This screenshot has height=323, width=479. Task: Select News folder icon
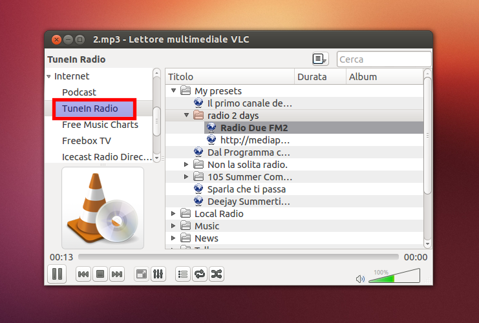pyautogui.click(x=186, y=238)
